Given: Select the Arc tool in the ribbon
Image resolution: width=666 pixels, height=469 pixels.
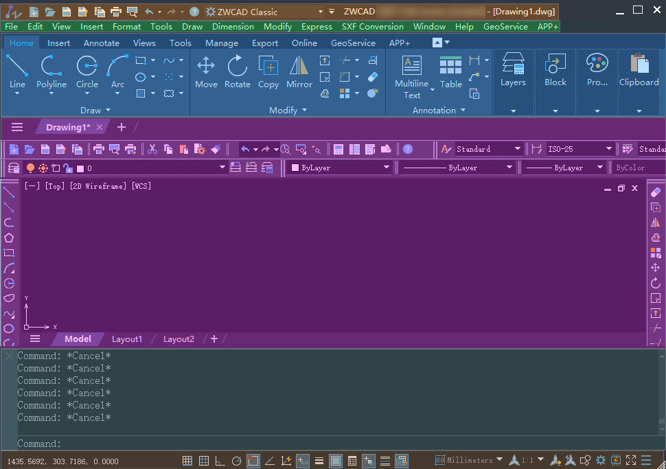Looking at the screenshot, I should coord(117,71).
